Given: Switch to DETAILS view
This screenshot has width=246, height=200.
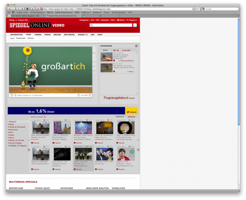Looking at the screenshot, I should pos(131,117).
